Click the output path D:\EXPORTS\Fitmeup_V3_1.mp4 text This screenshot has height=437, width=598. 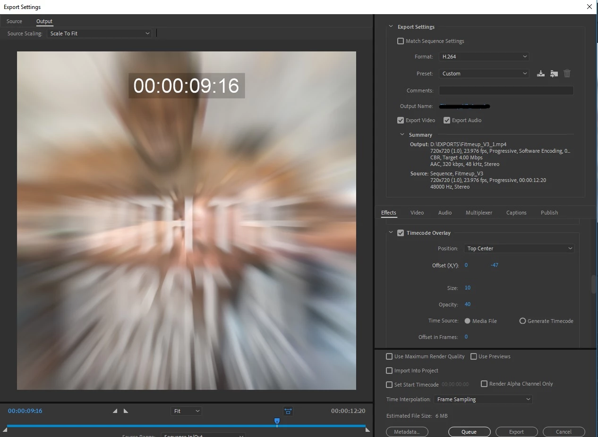pyautogui.click(x=468, y=144)
